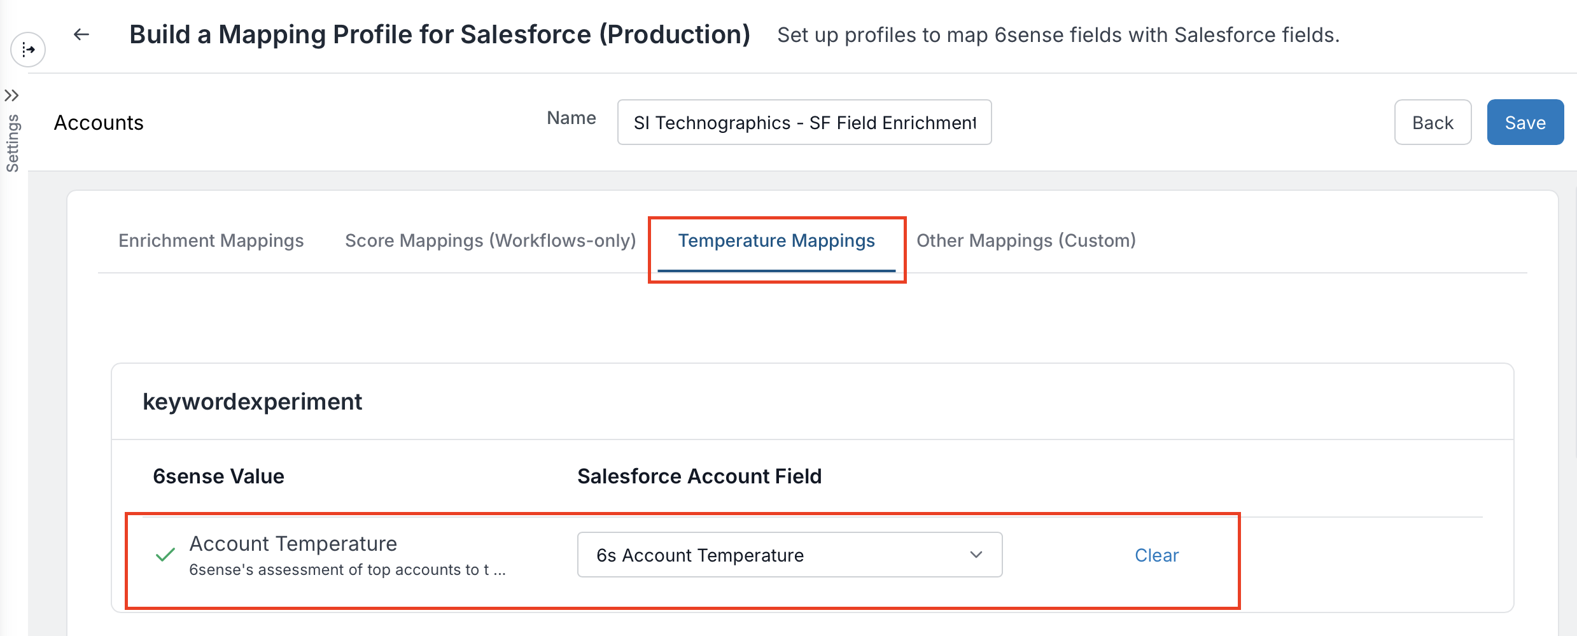Screen dimensions: 1577x636
Task: Click the sidebar collapse arrow icon
Action: click(x=28, y=49)
